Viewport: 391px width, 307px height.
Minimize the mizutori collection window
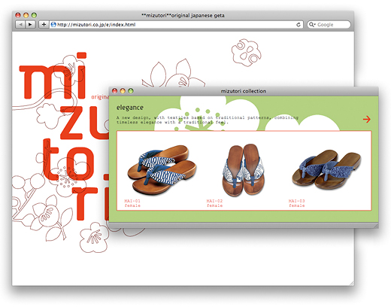coord(123,91)
